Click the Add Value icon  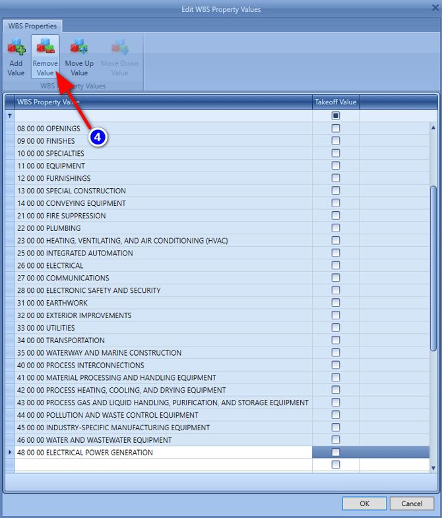[x=16, y=47]
